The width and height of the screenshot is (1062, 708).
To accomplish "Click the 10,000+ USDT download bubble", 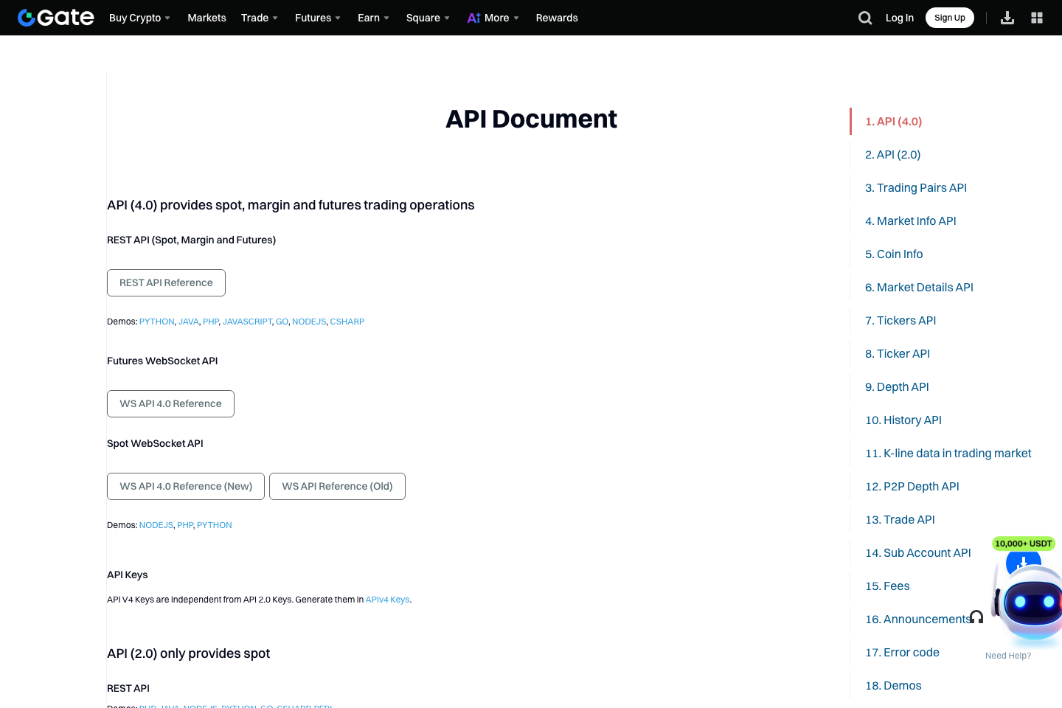I will [x=1023, y=544].
